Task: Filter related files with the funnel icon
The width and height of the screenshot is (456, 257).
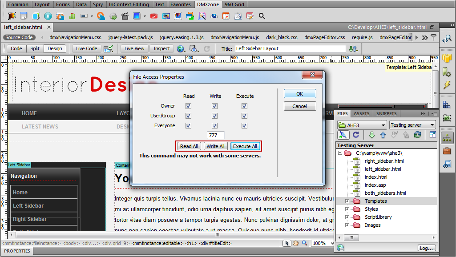Action: pos(433,37)
